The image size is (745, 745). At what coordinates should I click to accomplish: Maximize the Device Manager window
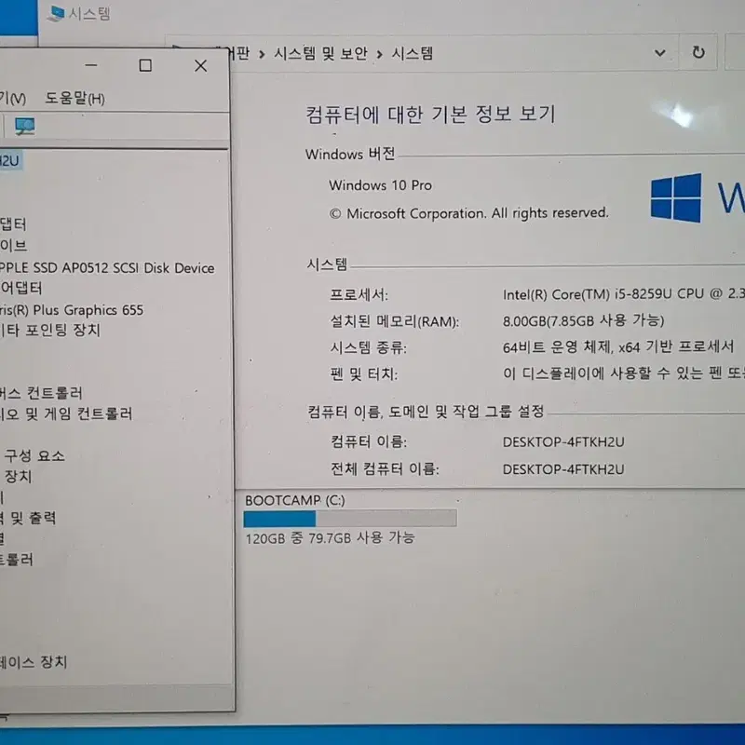click(145, 65)
